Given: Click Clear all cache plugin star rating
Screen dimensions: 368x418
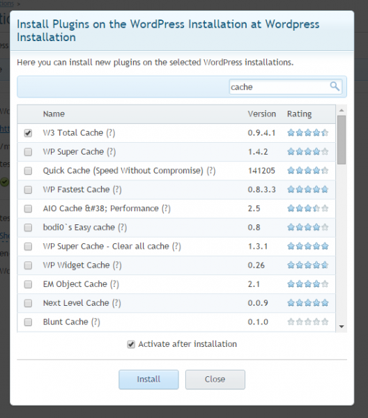Looking at the screenshot, I should click(308, 246).
